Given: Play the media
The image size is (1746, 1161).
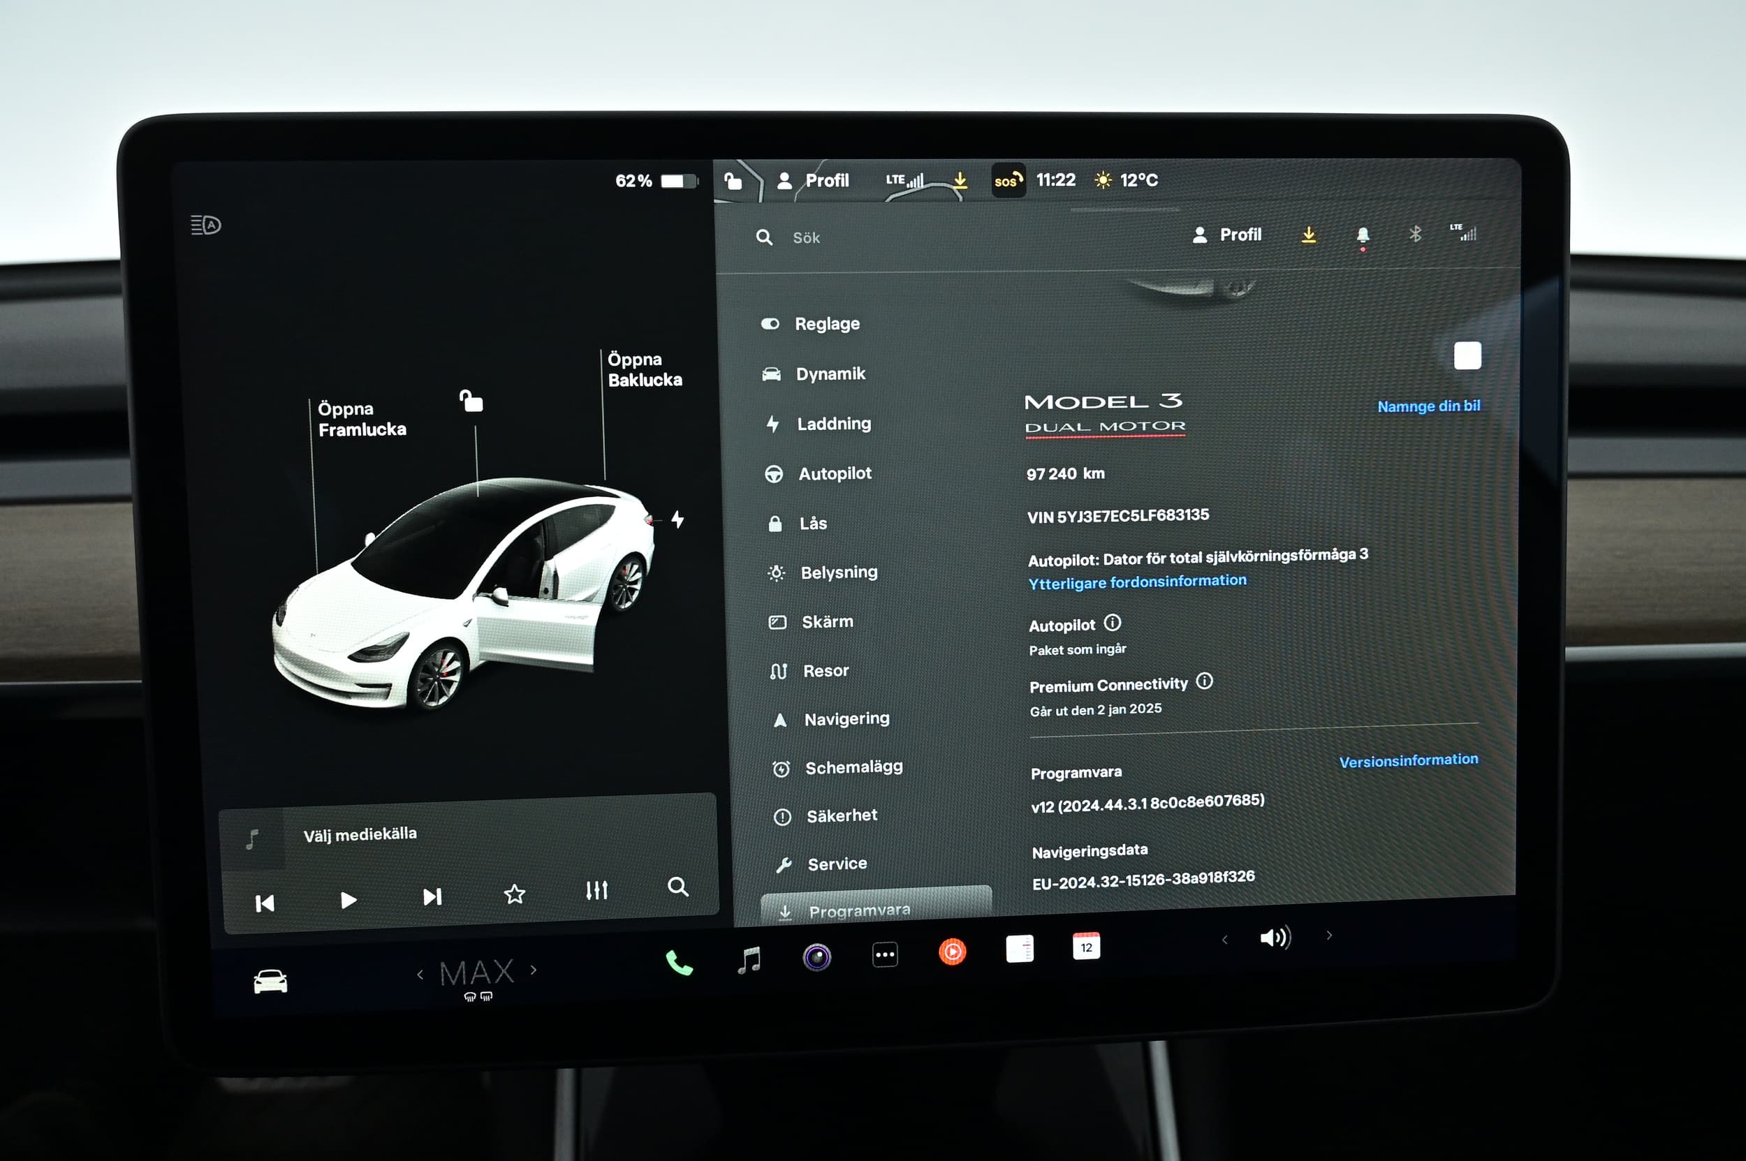Looking at the screenshot, I should [349, 901].
